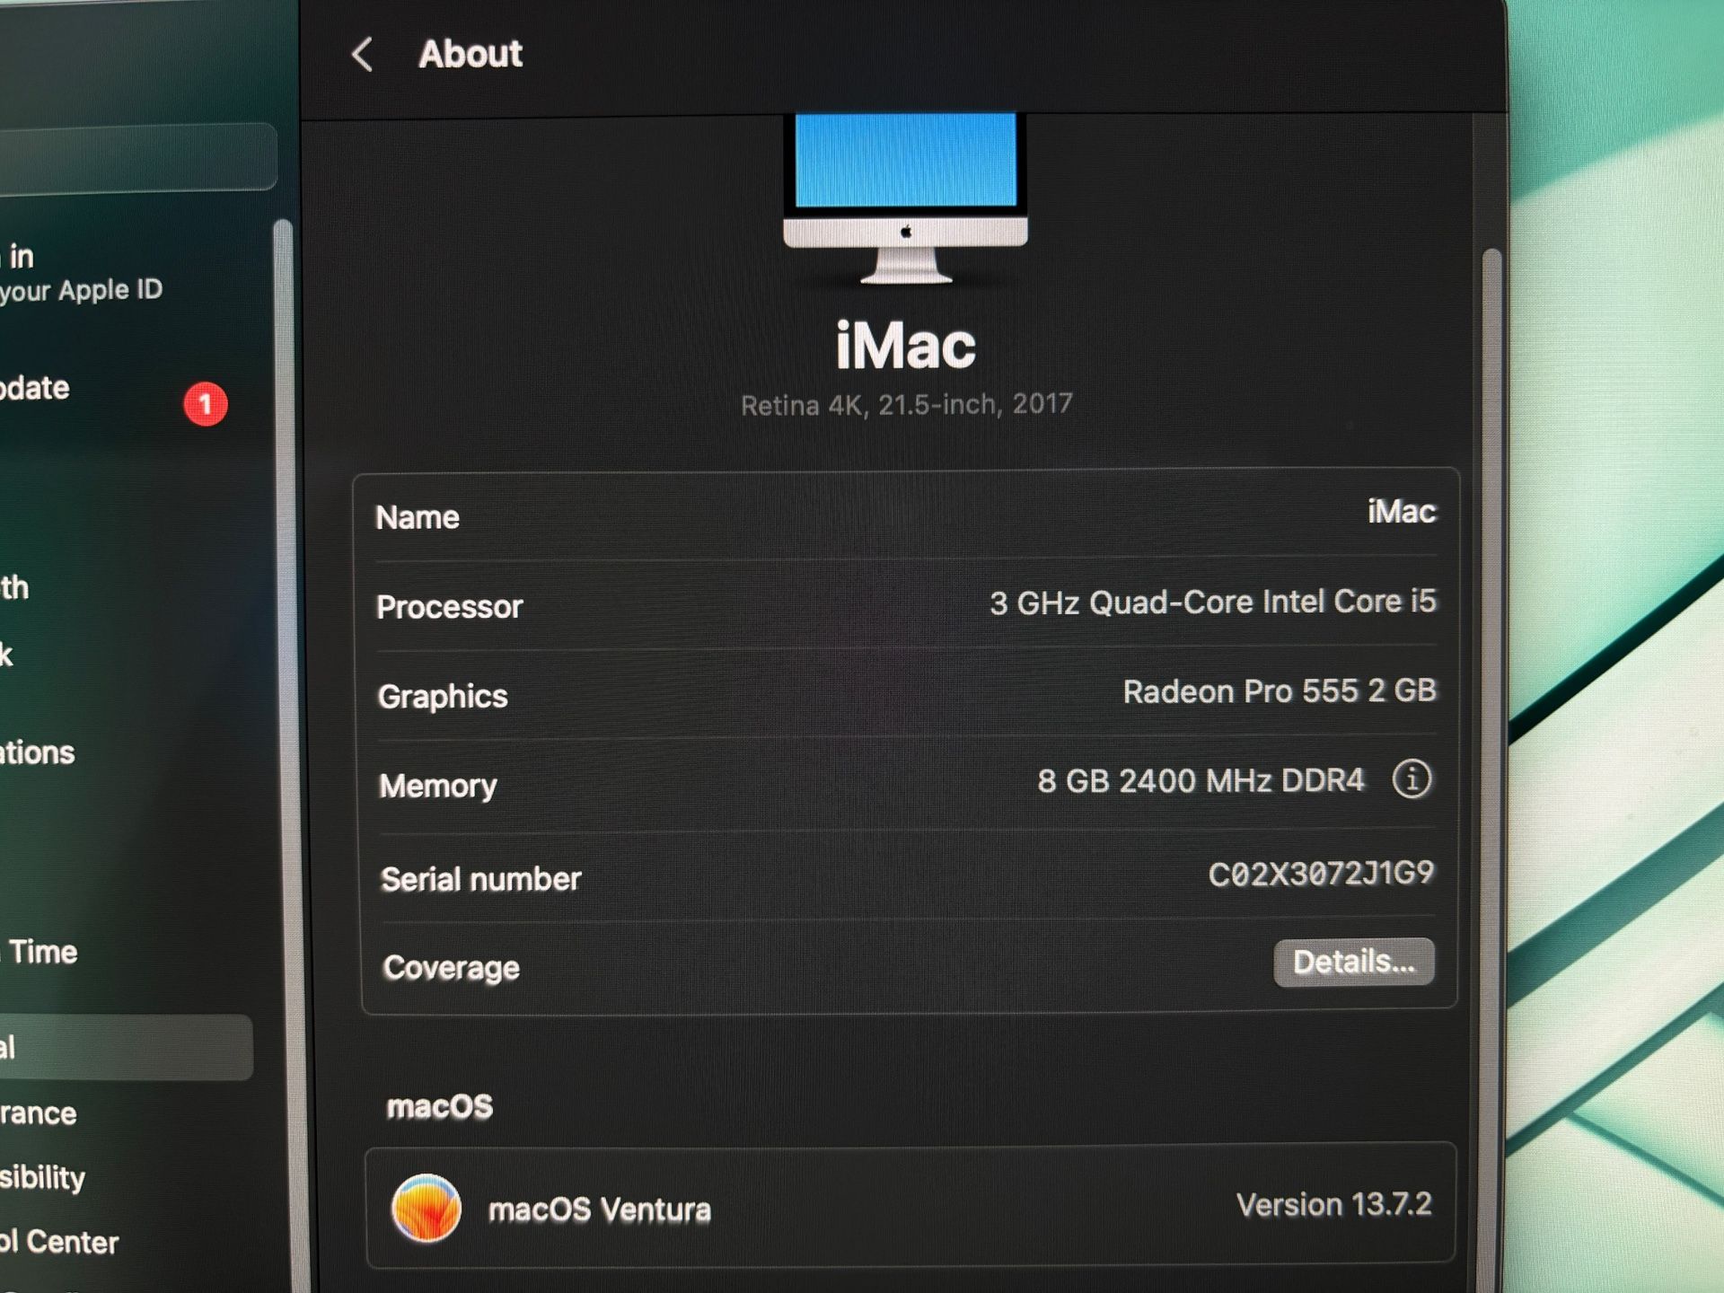Click the Retina 4K, 21.5-inch, 2017 subtitle
This screenshot has width=1724, height=1293.
pos(906,405)
